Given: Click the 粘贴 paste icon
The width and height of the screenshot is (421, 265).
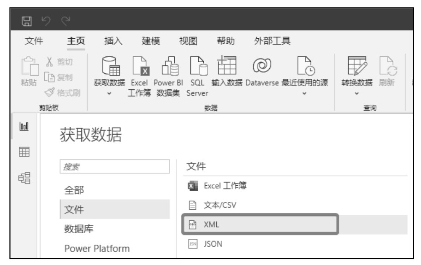Looking at the screenshot, I should (x=30, y=66).
